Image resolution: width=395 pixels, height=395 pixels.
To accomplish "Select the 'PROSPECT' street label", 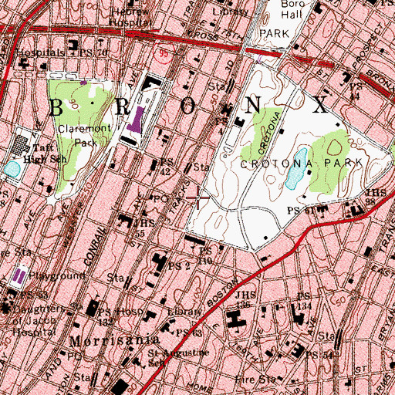I will (x=366, y=46).
